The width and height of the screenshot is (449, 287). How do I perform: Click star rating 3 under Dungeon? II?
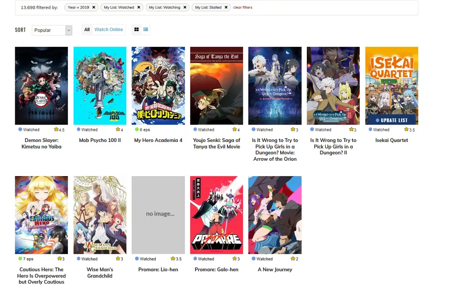pyautogui.click(x=353, y=130)
